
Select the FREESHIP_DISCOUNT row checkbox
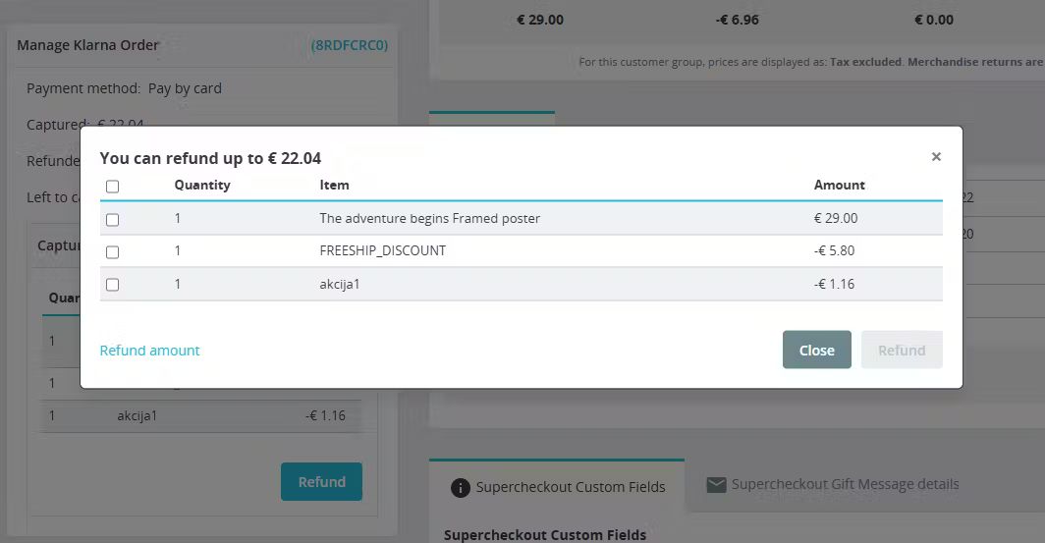click(113, 252)
